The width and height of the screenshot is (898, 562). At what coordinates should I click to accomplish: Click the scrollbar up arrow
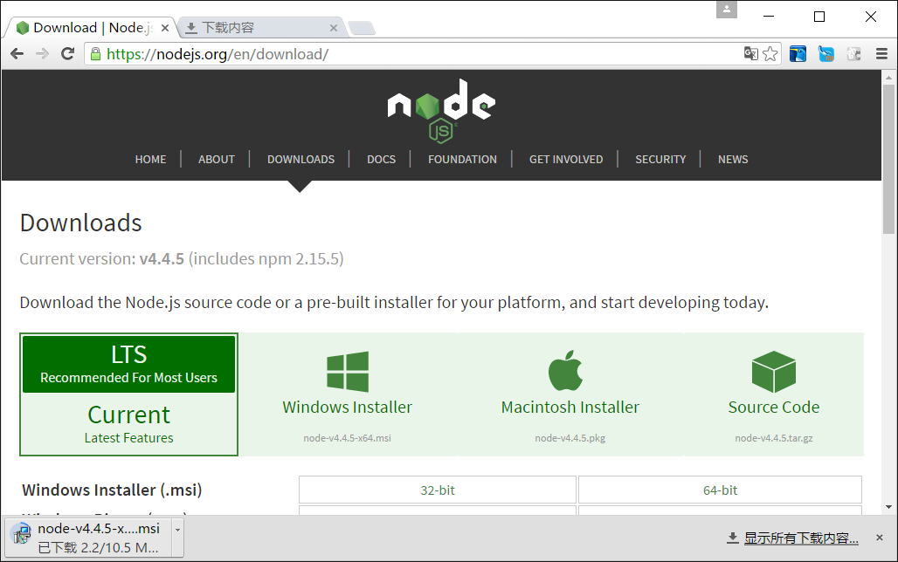pyautogui.click(x=888, y=78)
